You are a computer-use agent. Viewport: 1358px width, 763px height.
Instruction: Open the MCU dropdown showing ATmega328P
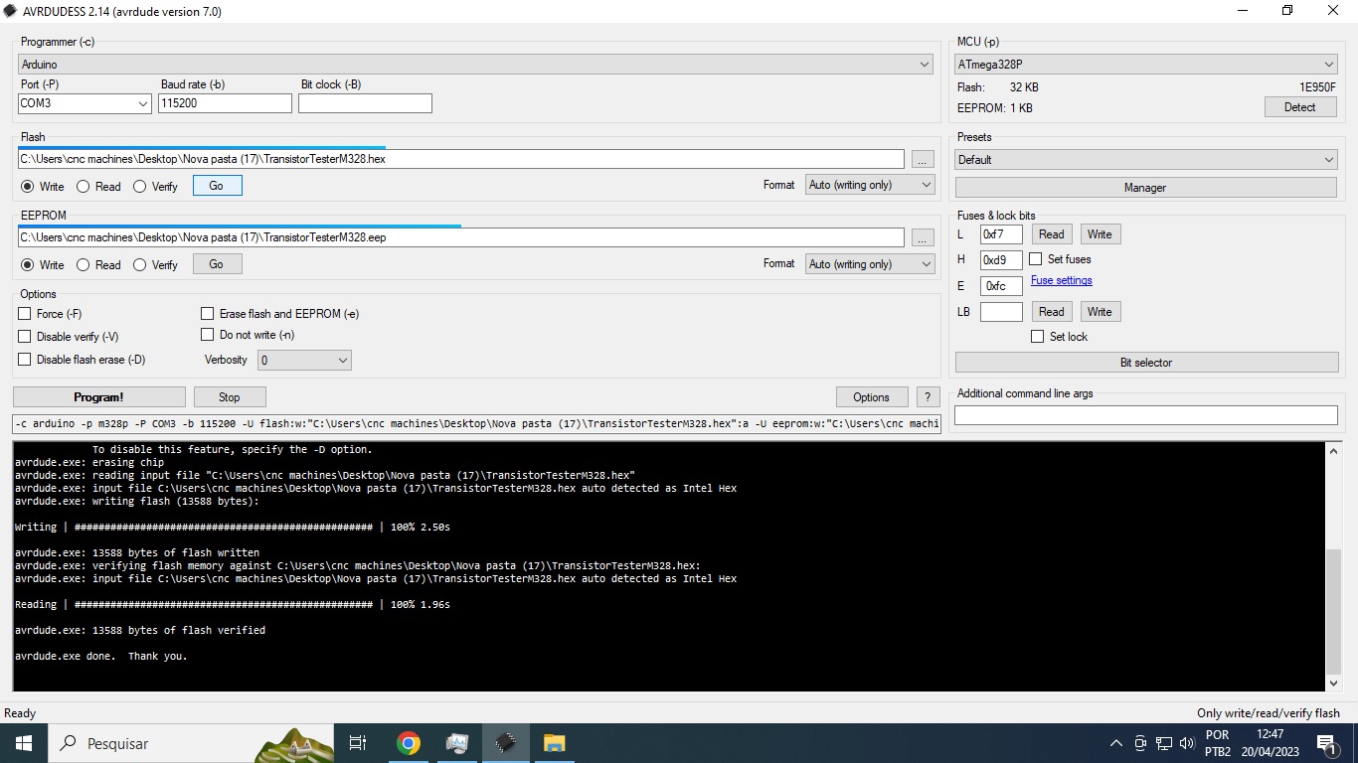pos(1146,65)
